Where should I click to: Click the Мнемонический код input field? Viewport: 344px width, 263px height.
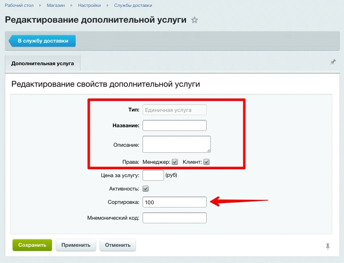coord(174,218)
